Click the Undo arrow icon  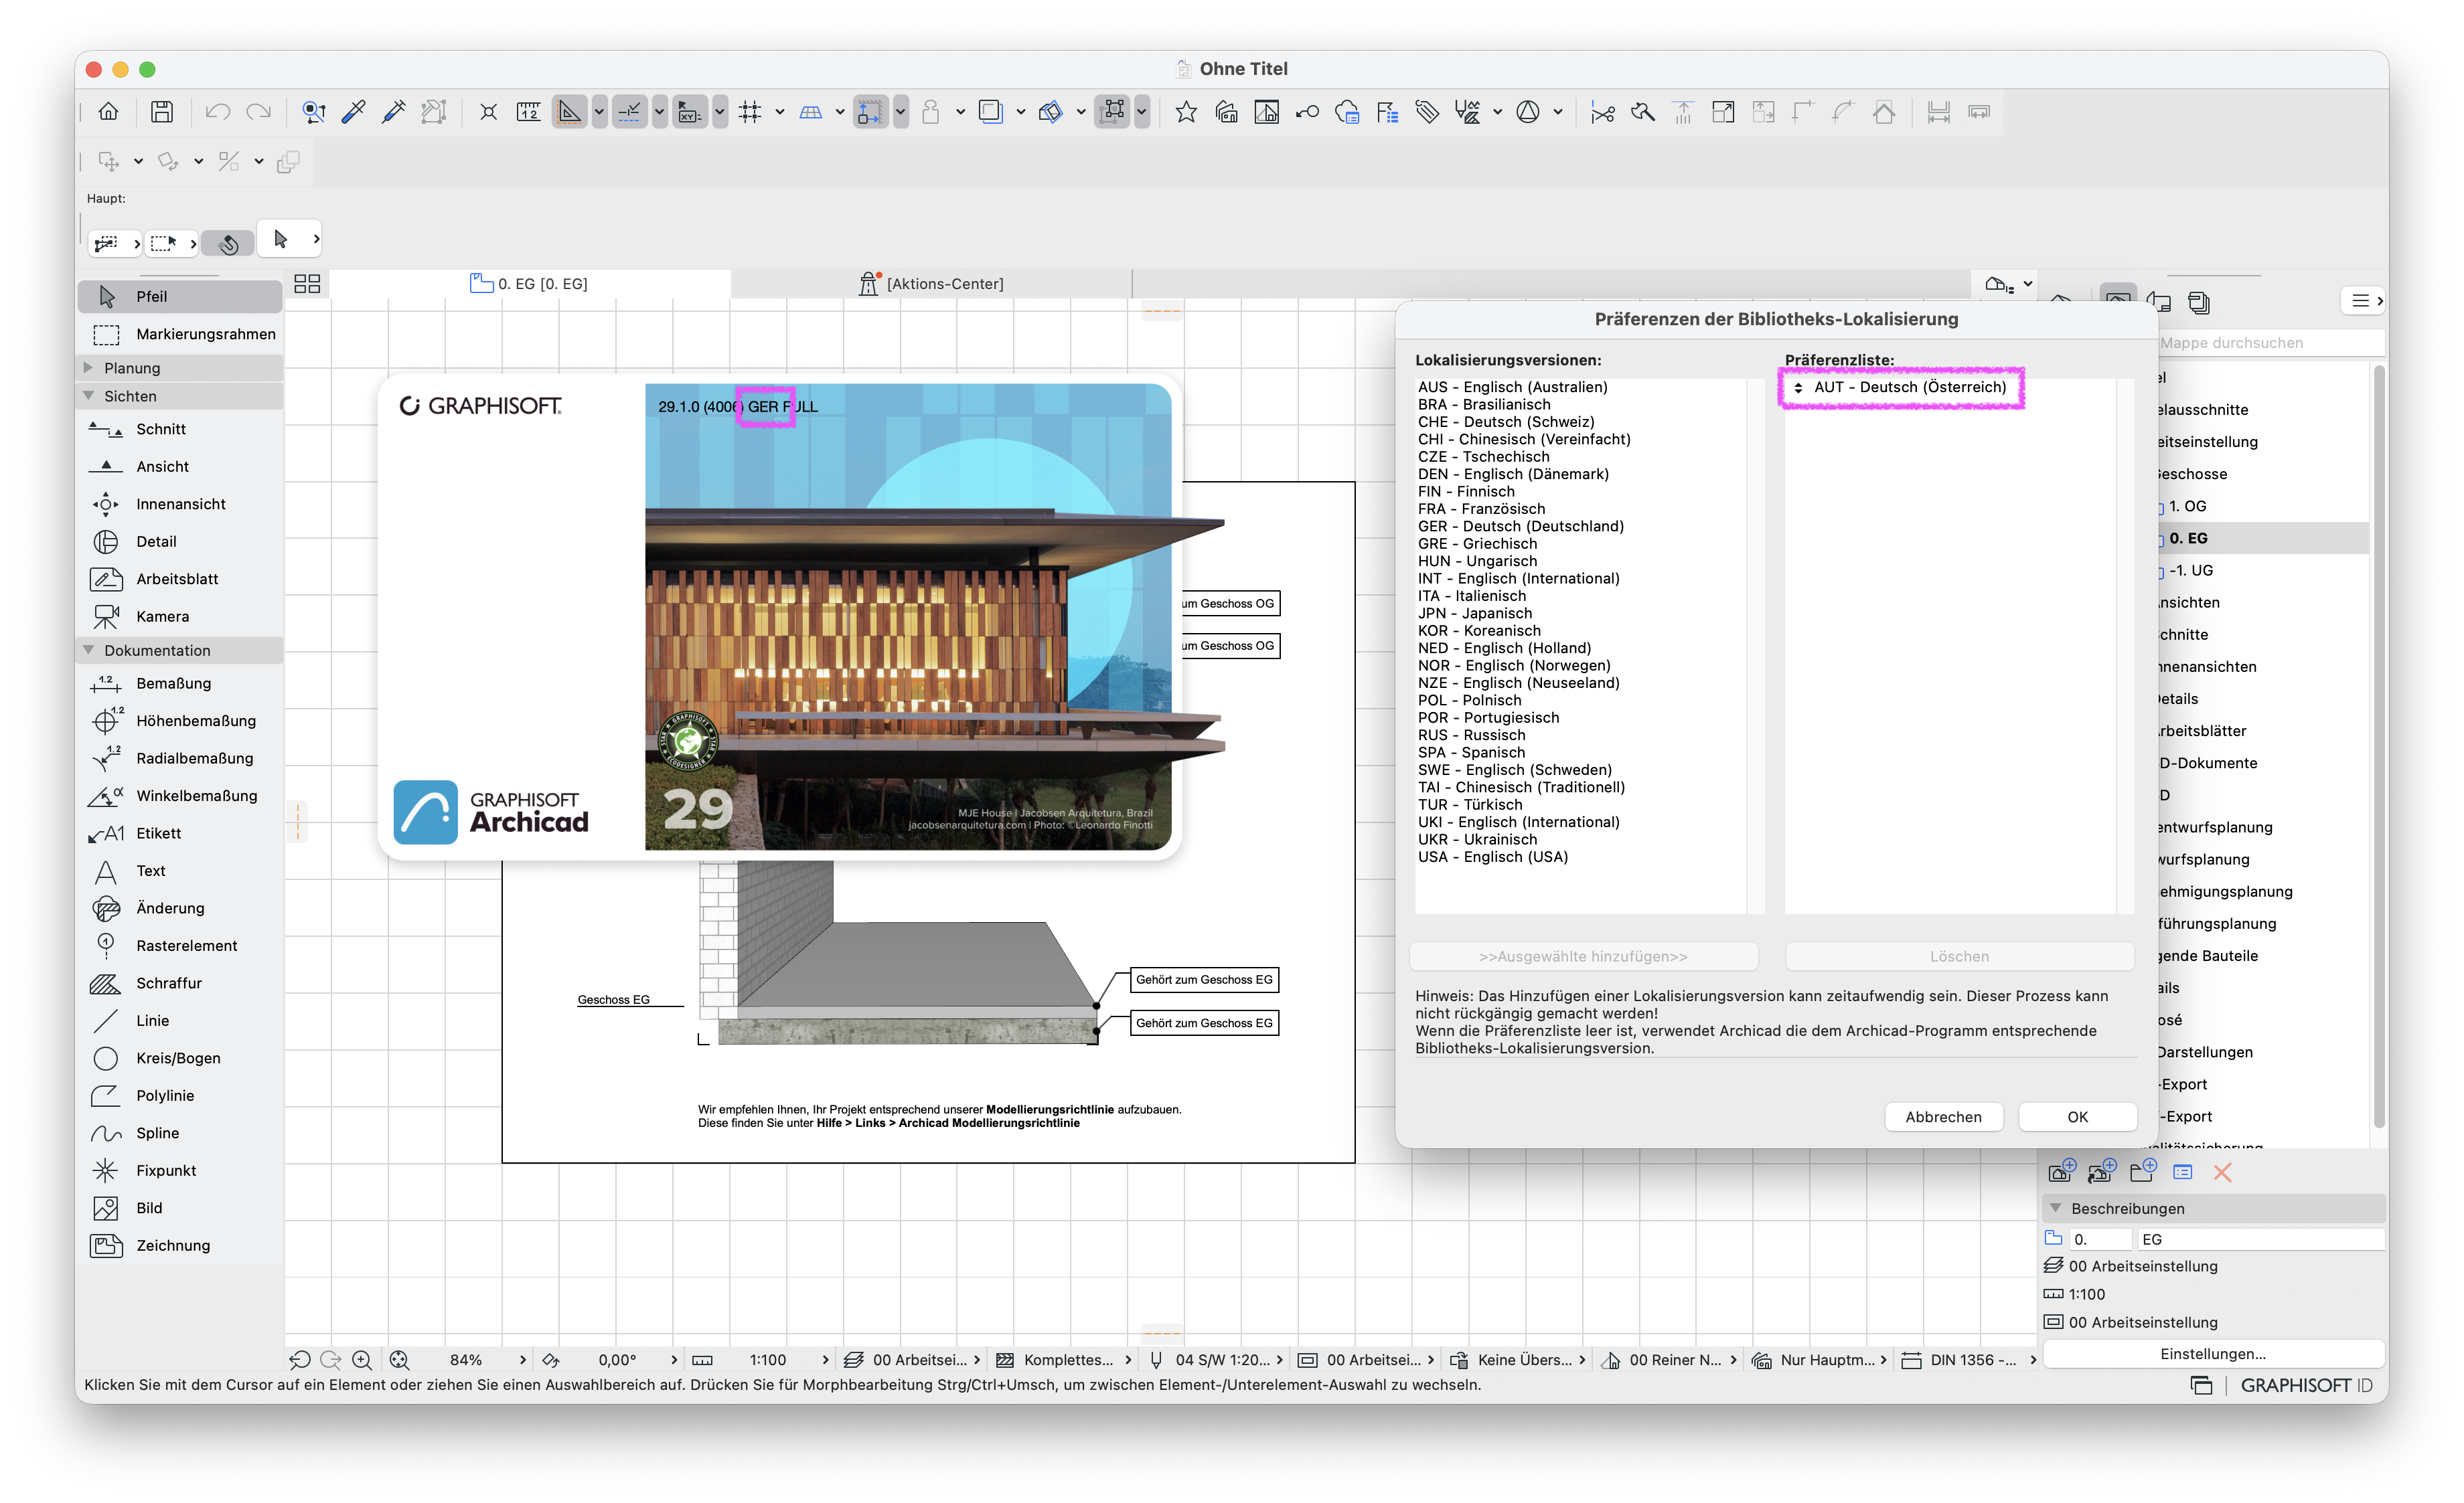click(217, 112)
